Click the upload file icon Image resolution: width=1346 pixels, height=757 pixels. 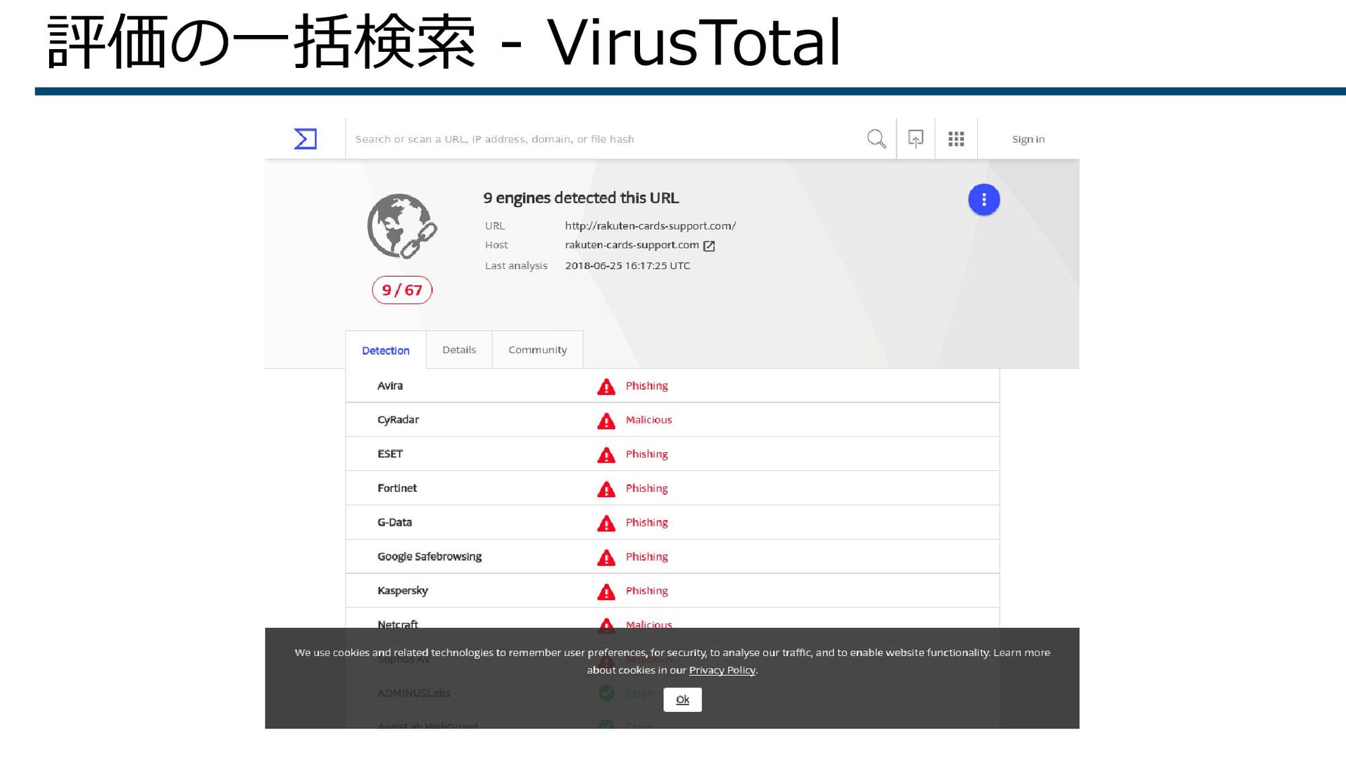916,139
